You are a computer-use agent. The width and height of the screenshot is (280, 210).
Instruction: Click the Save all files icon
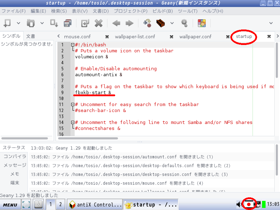[68, 23]
